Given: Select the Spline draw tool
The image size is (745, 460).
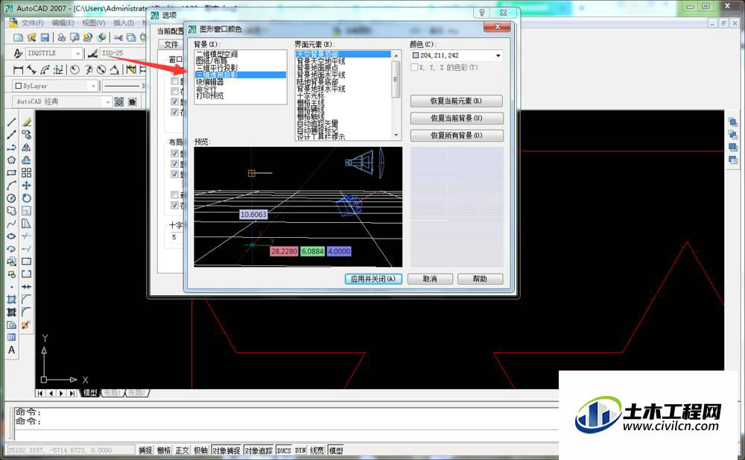Looking at the screenshot, I should (12, 224).
